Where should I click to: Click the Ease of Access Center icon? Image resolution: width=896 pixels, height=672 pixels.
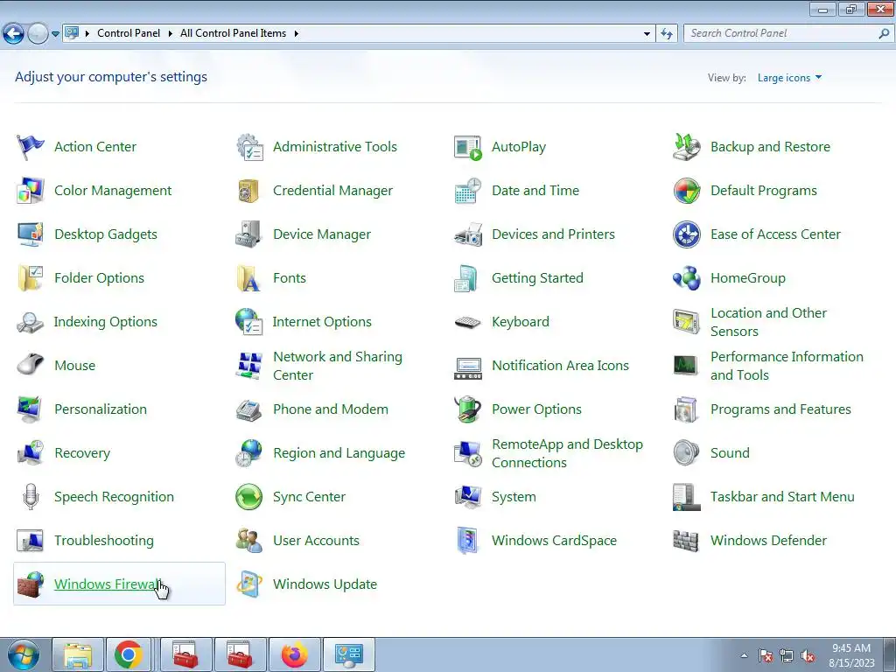pyautogui.click(x=686, y=234)
